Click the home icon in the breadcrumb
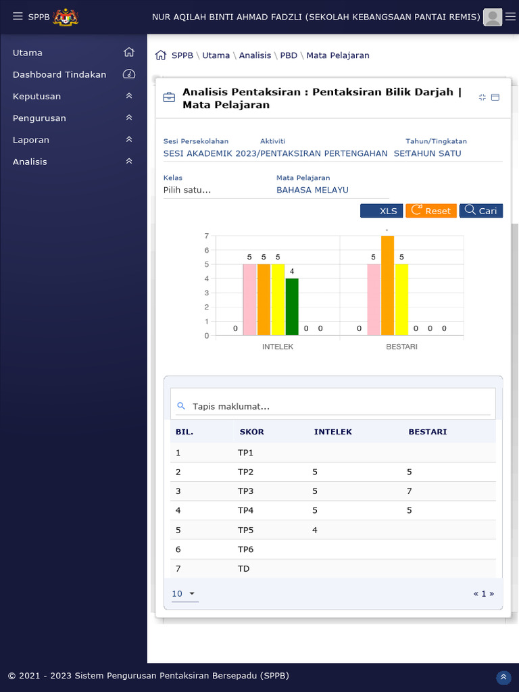The width and height of the screenshot is (519, 692). click(x=160, y=55)
